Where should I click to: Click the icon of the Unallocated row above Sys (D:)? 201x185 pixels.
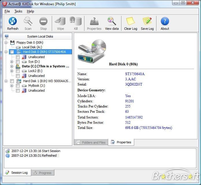pos(24,57)
